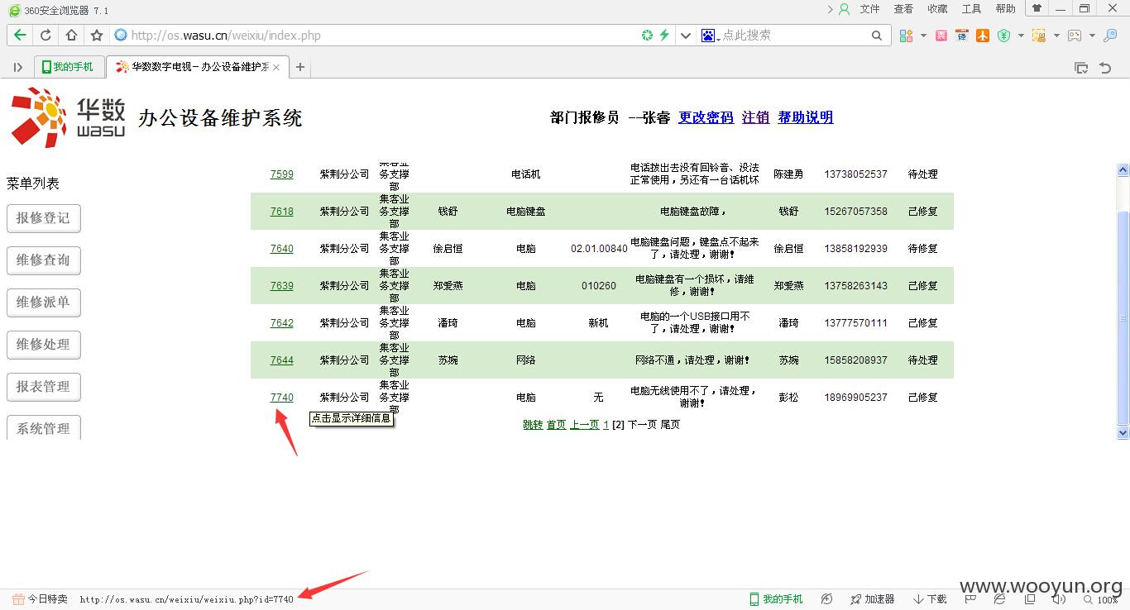This screenshot has width=1130, height=610.
Task: Restore closed tab with undo arrow icon
Action: (x=1105, y=68)
